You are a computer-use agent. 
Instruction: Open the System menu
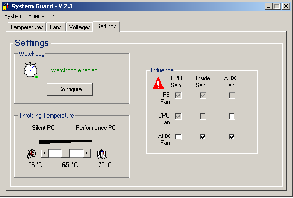click(13, 16)
